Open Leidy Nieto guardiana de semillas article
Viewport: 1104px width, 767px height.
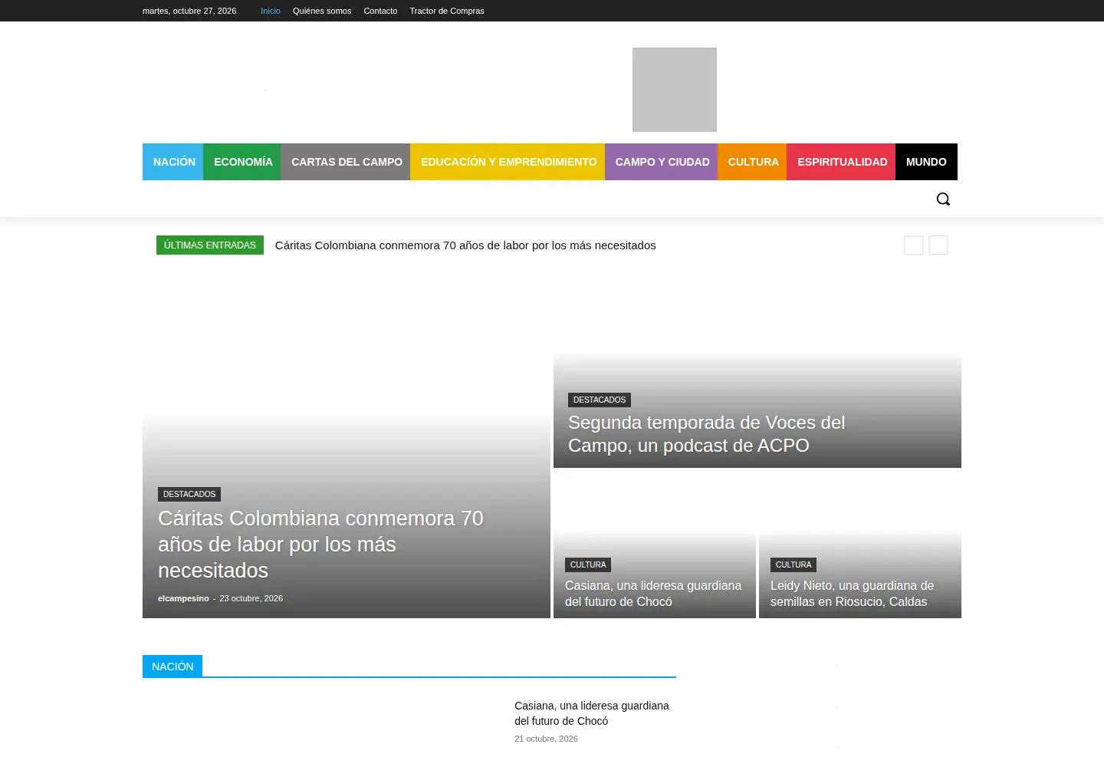(852, 594)
